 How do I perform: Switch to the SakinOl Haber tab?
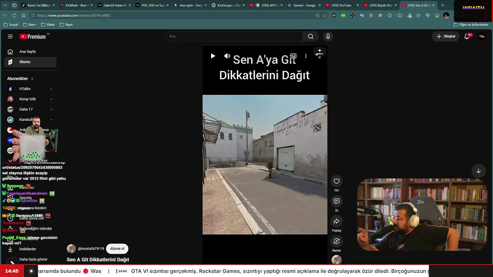click(x=114, y=5)
